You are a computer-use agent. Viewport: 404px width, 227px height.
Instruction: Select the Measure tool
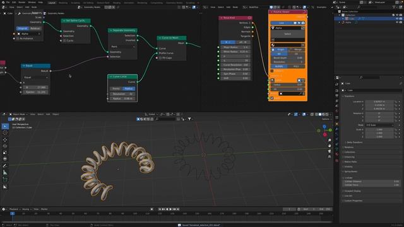(x=5, y=172)
